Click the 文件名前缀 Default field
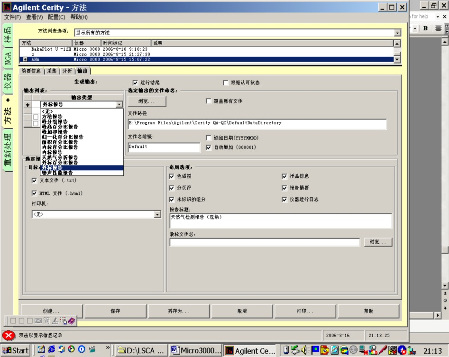449x357 pixels. pyautogui.click(x=164, y=147)
